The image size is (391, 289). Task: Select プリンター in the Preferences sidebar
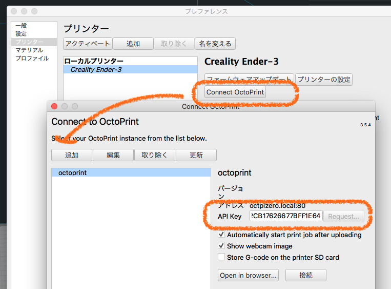point(34,42)
